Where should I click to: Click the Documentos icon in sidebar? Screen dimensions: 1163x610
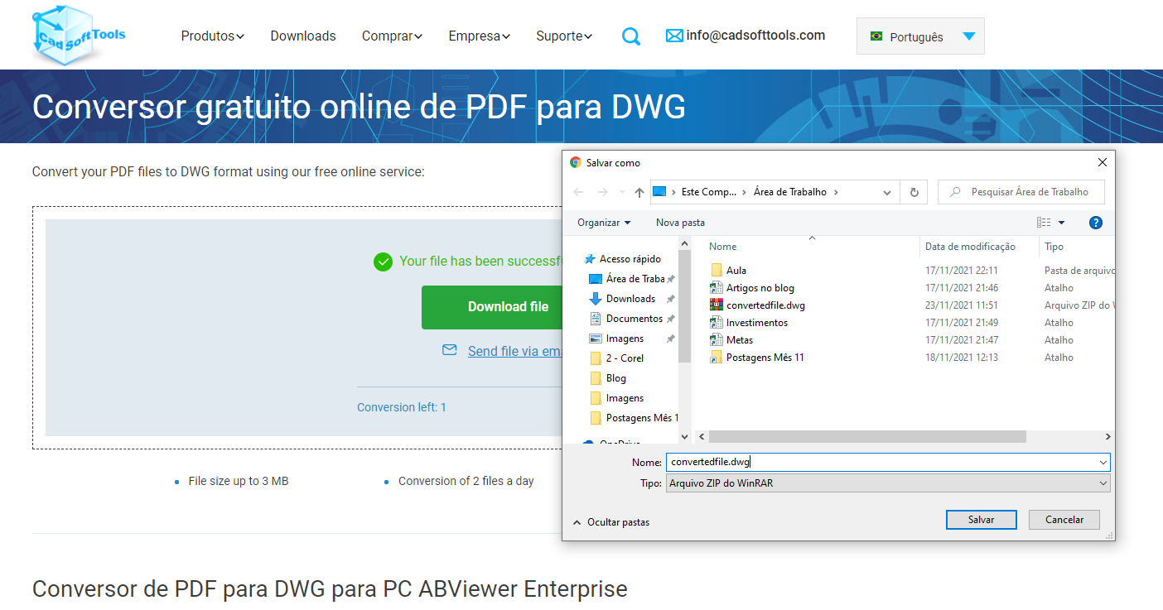point(596,319)
